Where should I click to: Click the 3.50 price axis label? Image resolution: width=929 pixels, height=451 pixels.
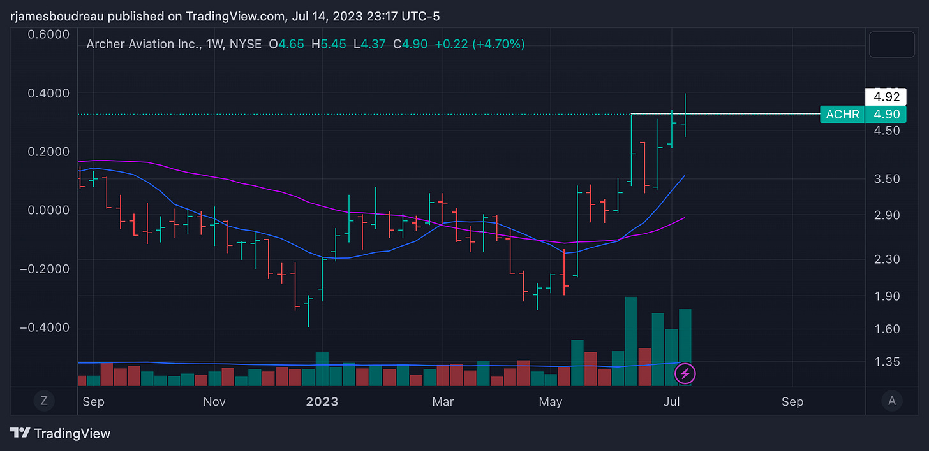click(887, 179)
